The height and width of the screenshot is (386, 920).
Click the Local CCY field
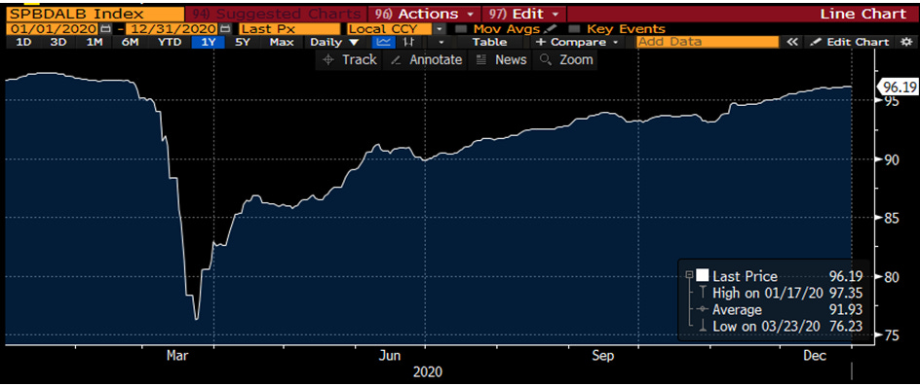pos(390,29)
